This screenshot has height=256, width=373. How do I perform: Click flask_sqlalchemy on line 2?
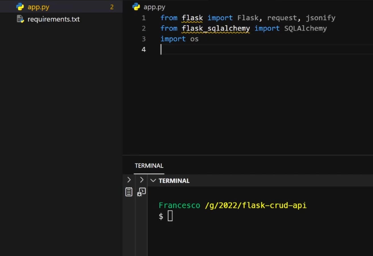point(216,28)
